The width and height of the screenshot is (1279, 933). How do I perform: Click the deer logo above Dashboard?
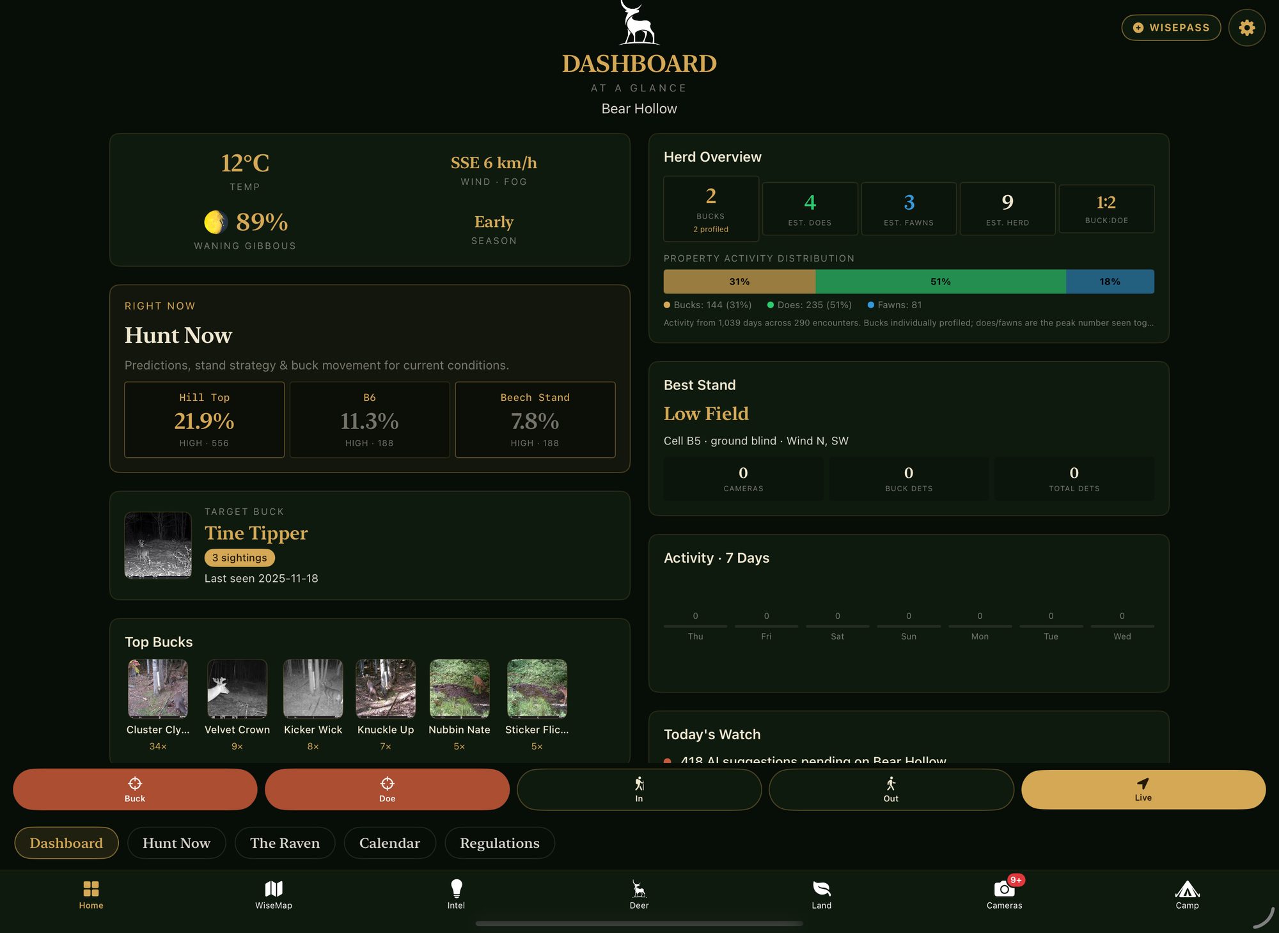639,22
